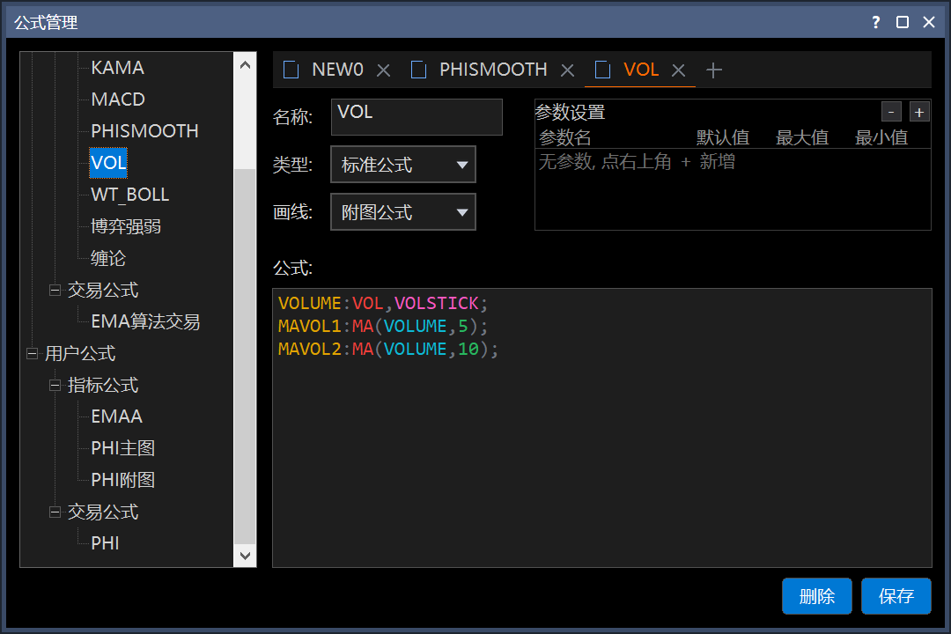Image resolution: width=951 pixels, height=634 pixels.
Task: Switch to the PHISMOOTH tab
Action: [x=493, y=70]
